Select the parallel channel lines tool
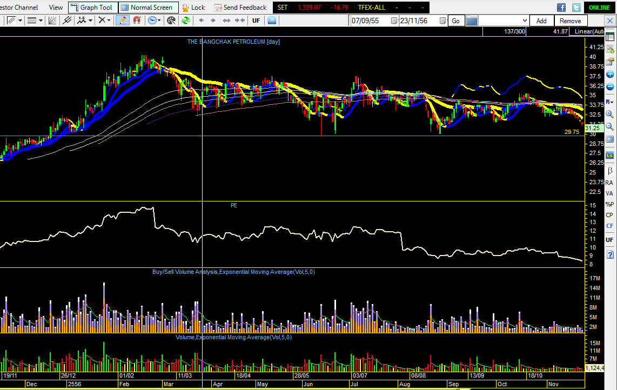This screenshot has width=617, height=390. (x=67, y=21)
